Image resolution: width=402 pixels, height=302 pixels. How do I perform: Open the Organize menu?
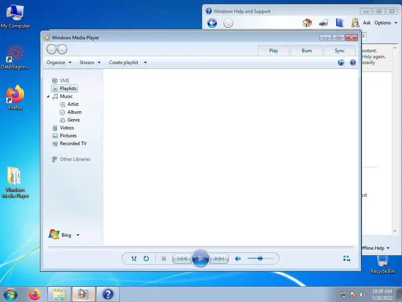59,63
